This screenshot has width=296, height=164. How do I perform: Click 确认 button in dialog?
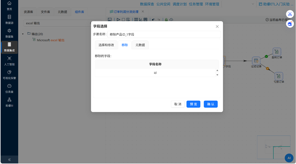211,104
